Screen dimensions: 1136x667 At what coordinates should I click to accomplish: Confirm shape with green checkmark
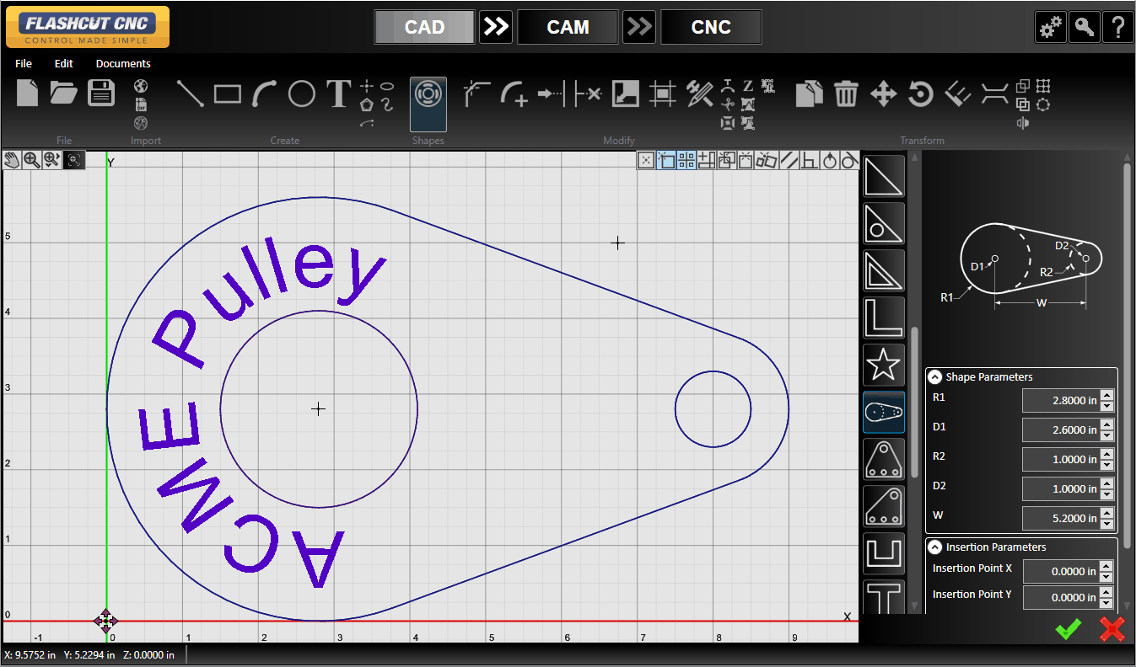[1068, 629]
